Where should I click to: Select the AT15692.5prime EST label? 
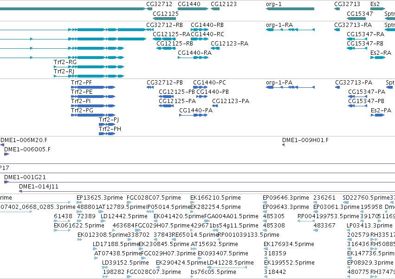pos(214,244)
